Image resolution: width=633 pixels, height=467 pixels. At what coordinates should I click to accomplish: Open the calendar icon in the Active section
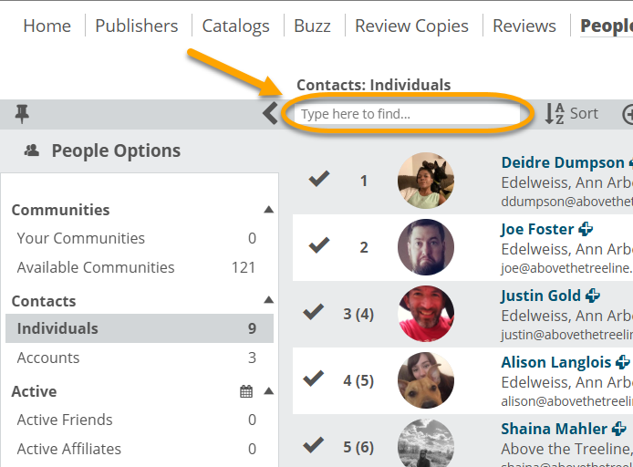pos(246,391)
